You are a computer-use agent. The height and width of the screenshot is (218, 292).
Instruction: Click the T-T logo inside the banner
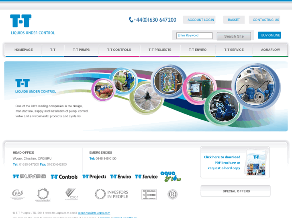pos(22,83)
